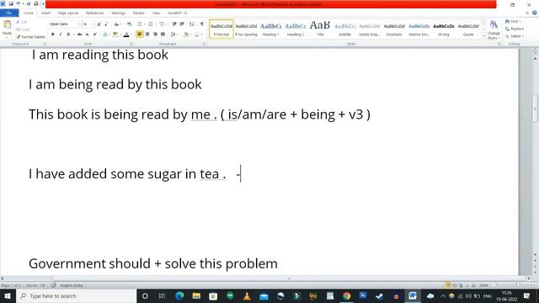The width and height of the screenshot is (539, 303).
Task: Open Word Help icon
Action: coord(535,13)
